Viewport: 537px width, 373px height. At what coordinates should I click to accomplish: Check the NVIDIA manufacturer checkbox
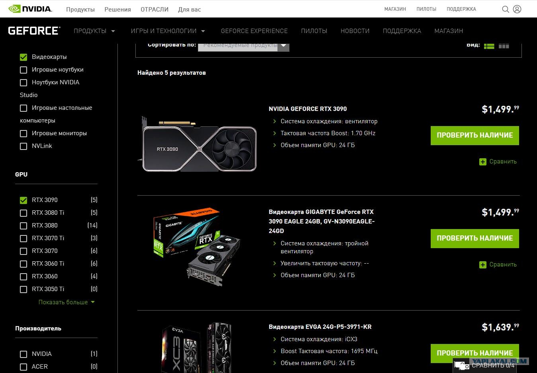(x=23, y=354)
